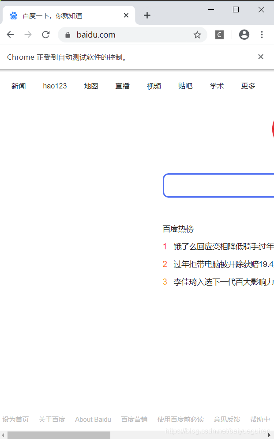274x439 pixels.
Task: Minimize the Chrome window
Action: tap(211, 10)
